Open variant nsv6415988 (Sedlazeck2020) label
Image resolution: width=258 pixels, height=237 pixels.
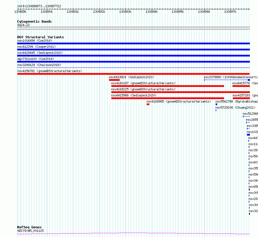134,95
